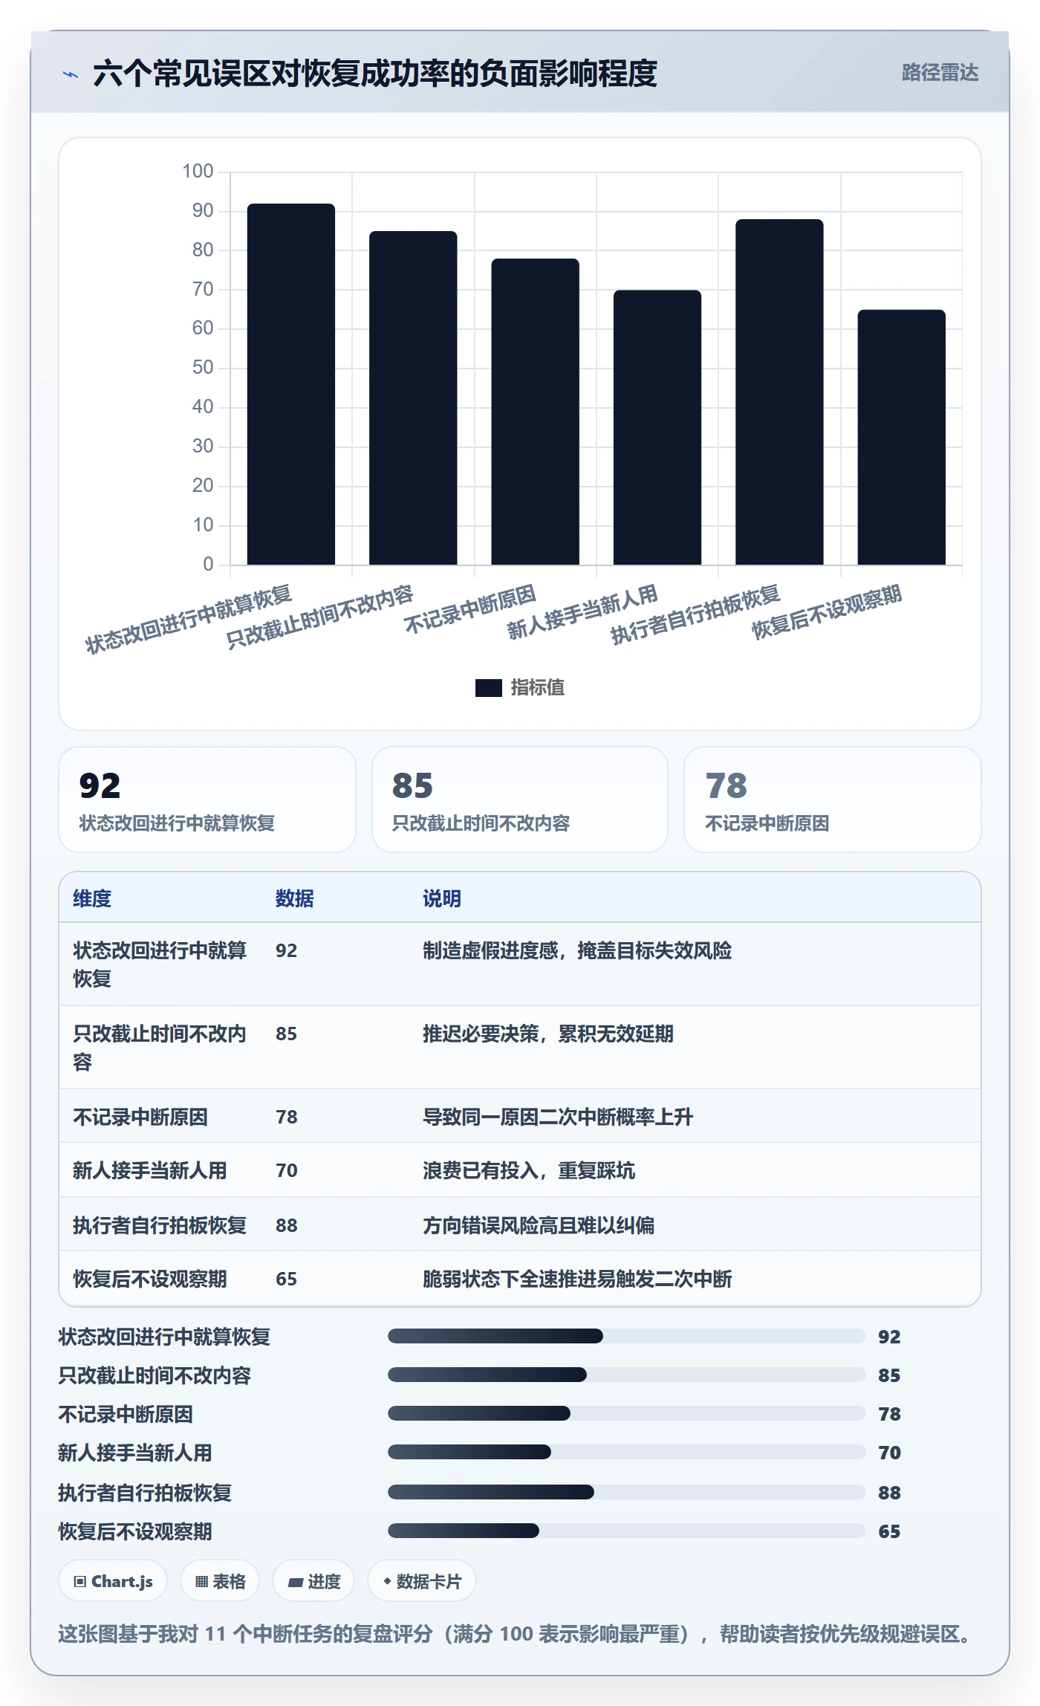This screenshot has width=1040, height=1706.
Task: Click the 路径雷达 label in header
Action: pyautogui.click(x=940, y=73)
